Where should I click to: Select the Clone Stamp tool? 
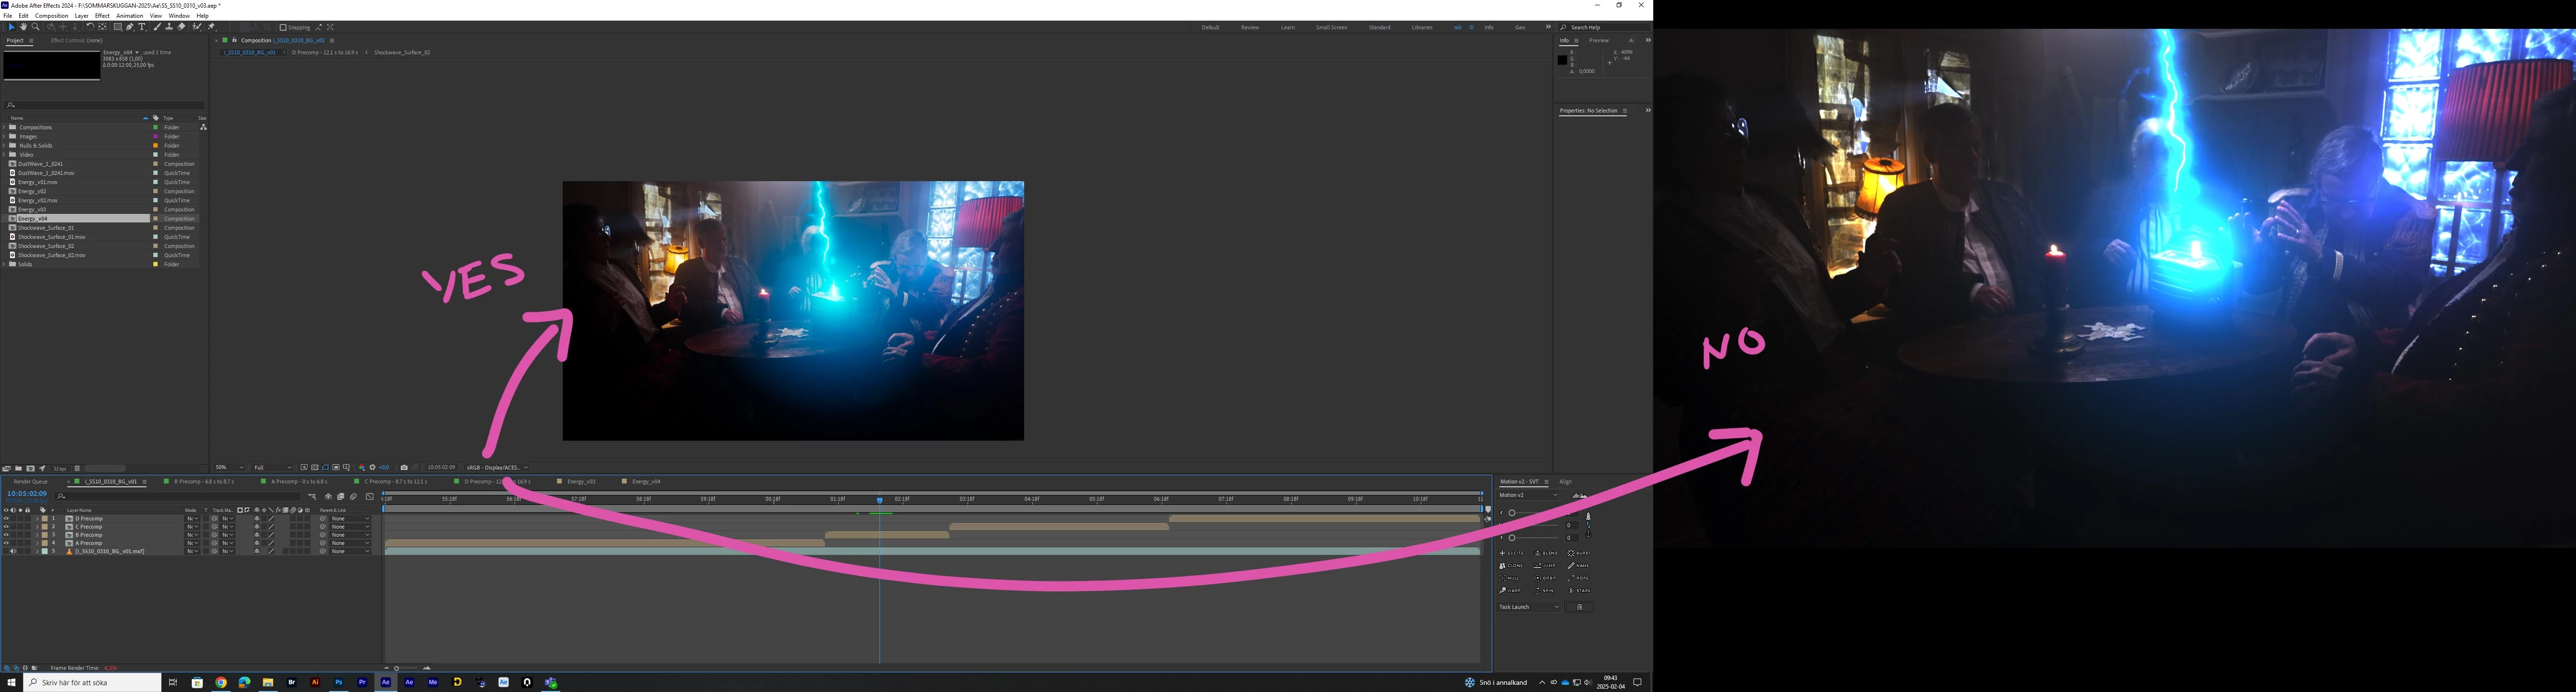point(169,27)
